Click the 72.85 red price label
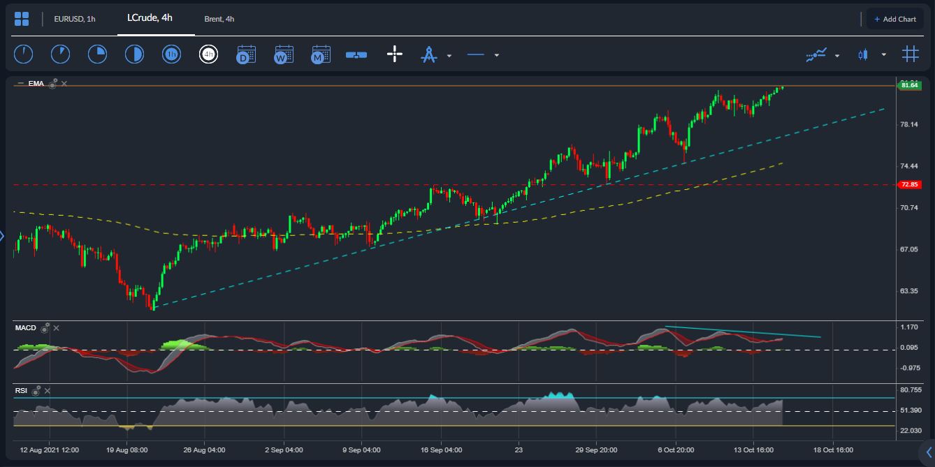 pos(909,185)
